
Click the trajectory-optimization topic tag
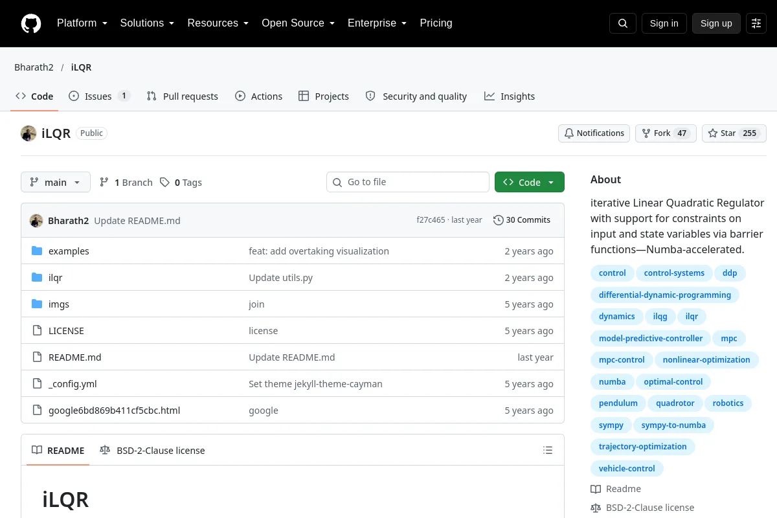[x=643, y=447]
